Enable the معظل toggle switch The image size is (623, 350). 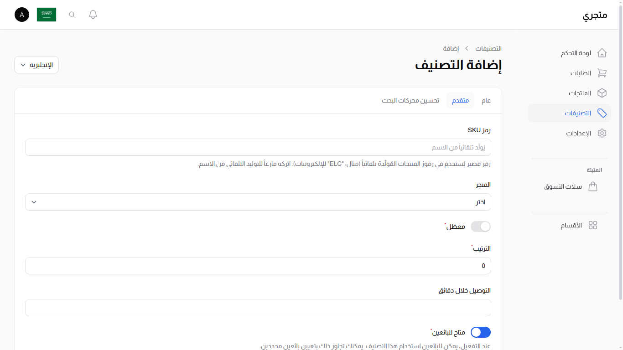[480, 226]
